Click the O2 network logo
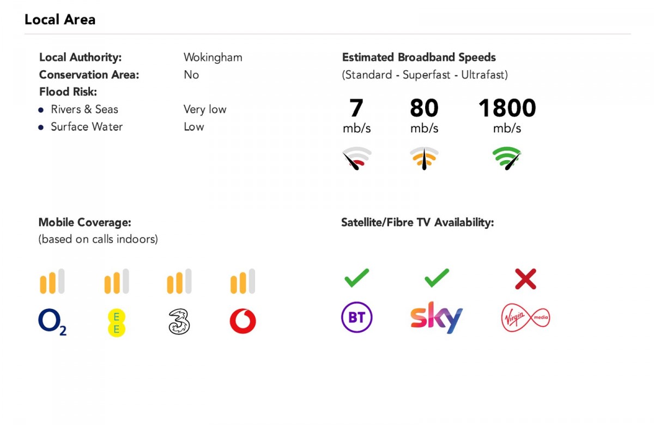The width and height of the screenshot is (654, 425). [x=52, y=321]
